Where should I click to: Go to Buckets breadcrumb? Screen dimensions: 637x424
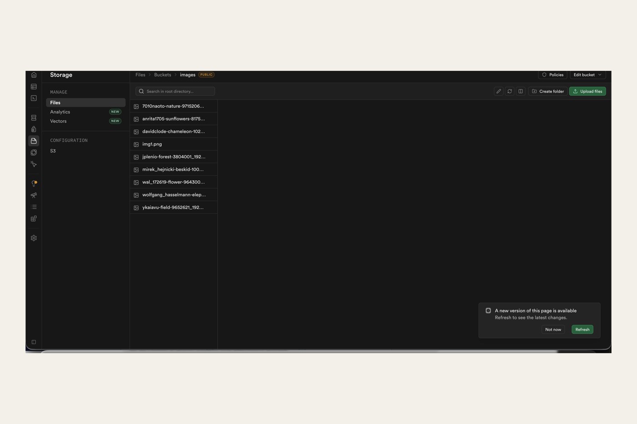(x=162, y=75)
